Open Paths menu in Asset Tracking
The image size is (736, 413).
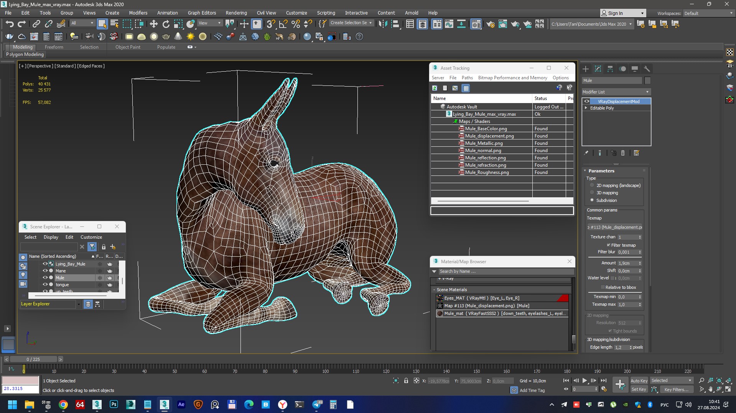point(467,77)
